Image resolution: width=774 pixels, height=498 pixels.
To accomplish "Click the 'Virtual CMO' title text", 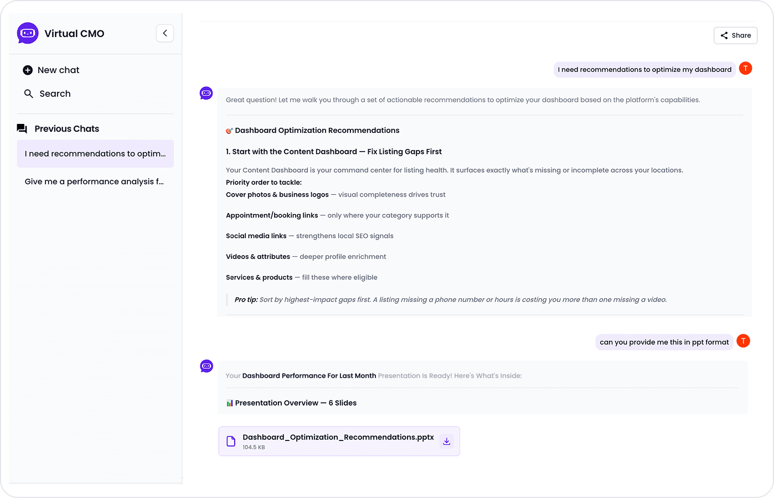I will pyautogui.click(x=74, y=33).
